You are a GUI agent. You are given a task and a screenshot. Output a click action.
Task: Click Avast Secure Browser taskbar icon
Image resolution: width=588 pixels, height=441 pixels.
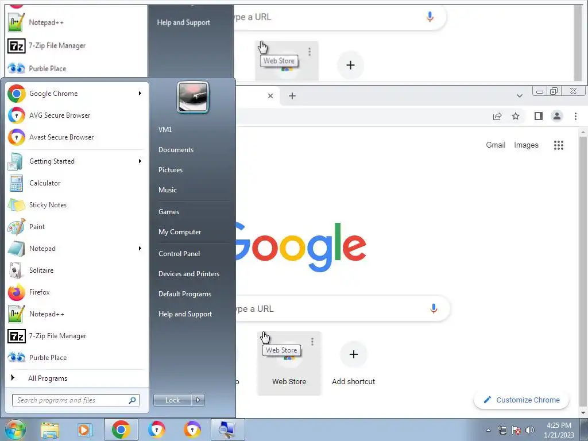[x=192, y=430]
